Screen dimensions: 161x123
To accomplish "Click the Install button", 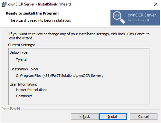I will point(113,117).
